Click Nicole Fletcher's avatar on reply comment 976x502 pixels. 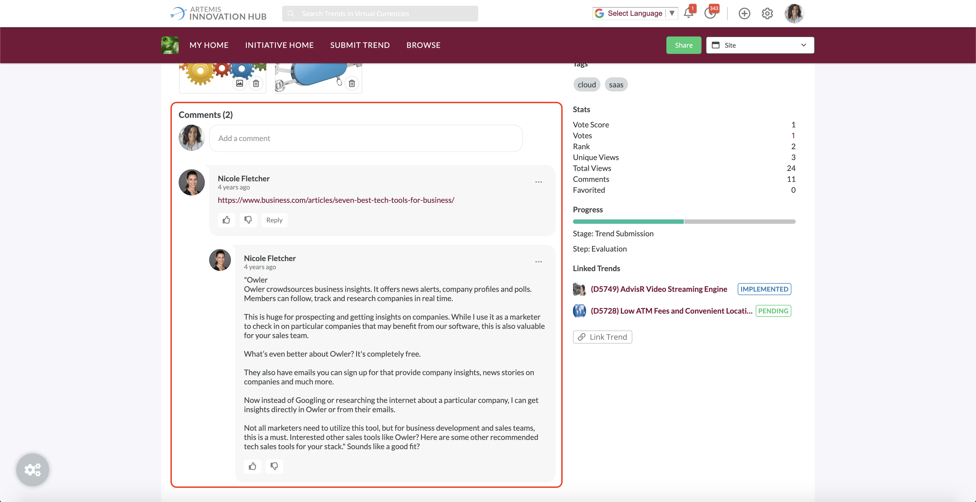point(220,260)
